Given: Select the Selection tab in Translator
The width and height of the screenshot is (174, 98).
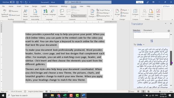Looking at the screenshot, I should (136, 30).
